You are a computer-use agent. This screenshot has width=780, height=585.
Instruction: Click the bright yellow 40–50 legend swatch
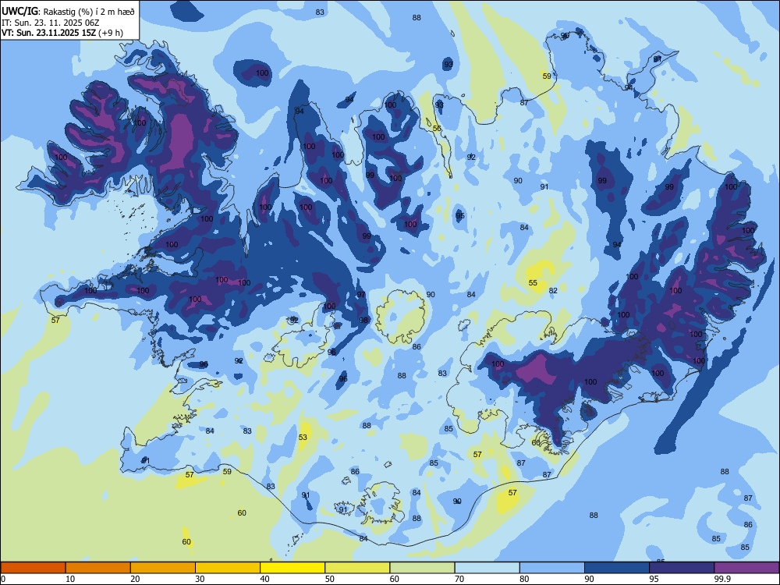pos(292,568)
